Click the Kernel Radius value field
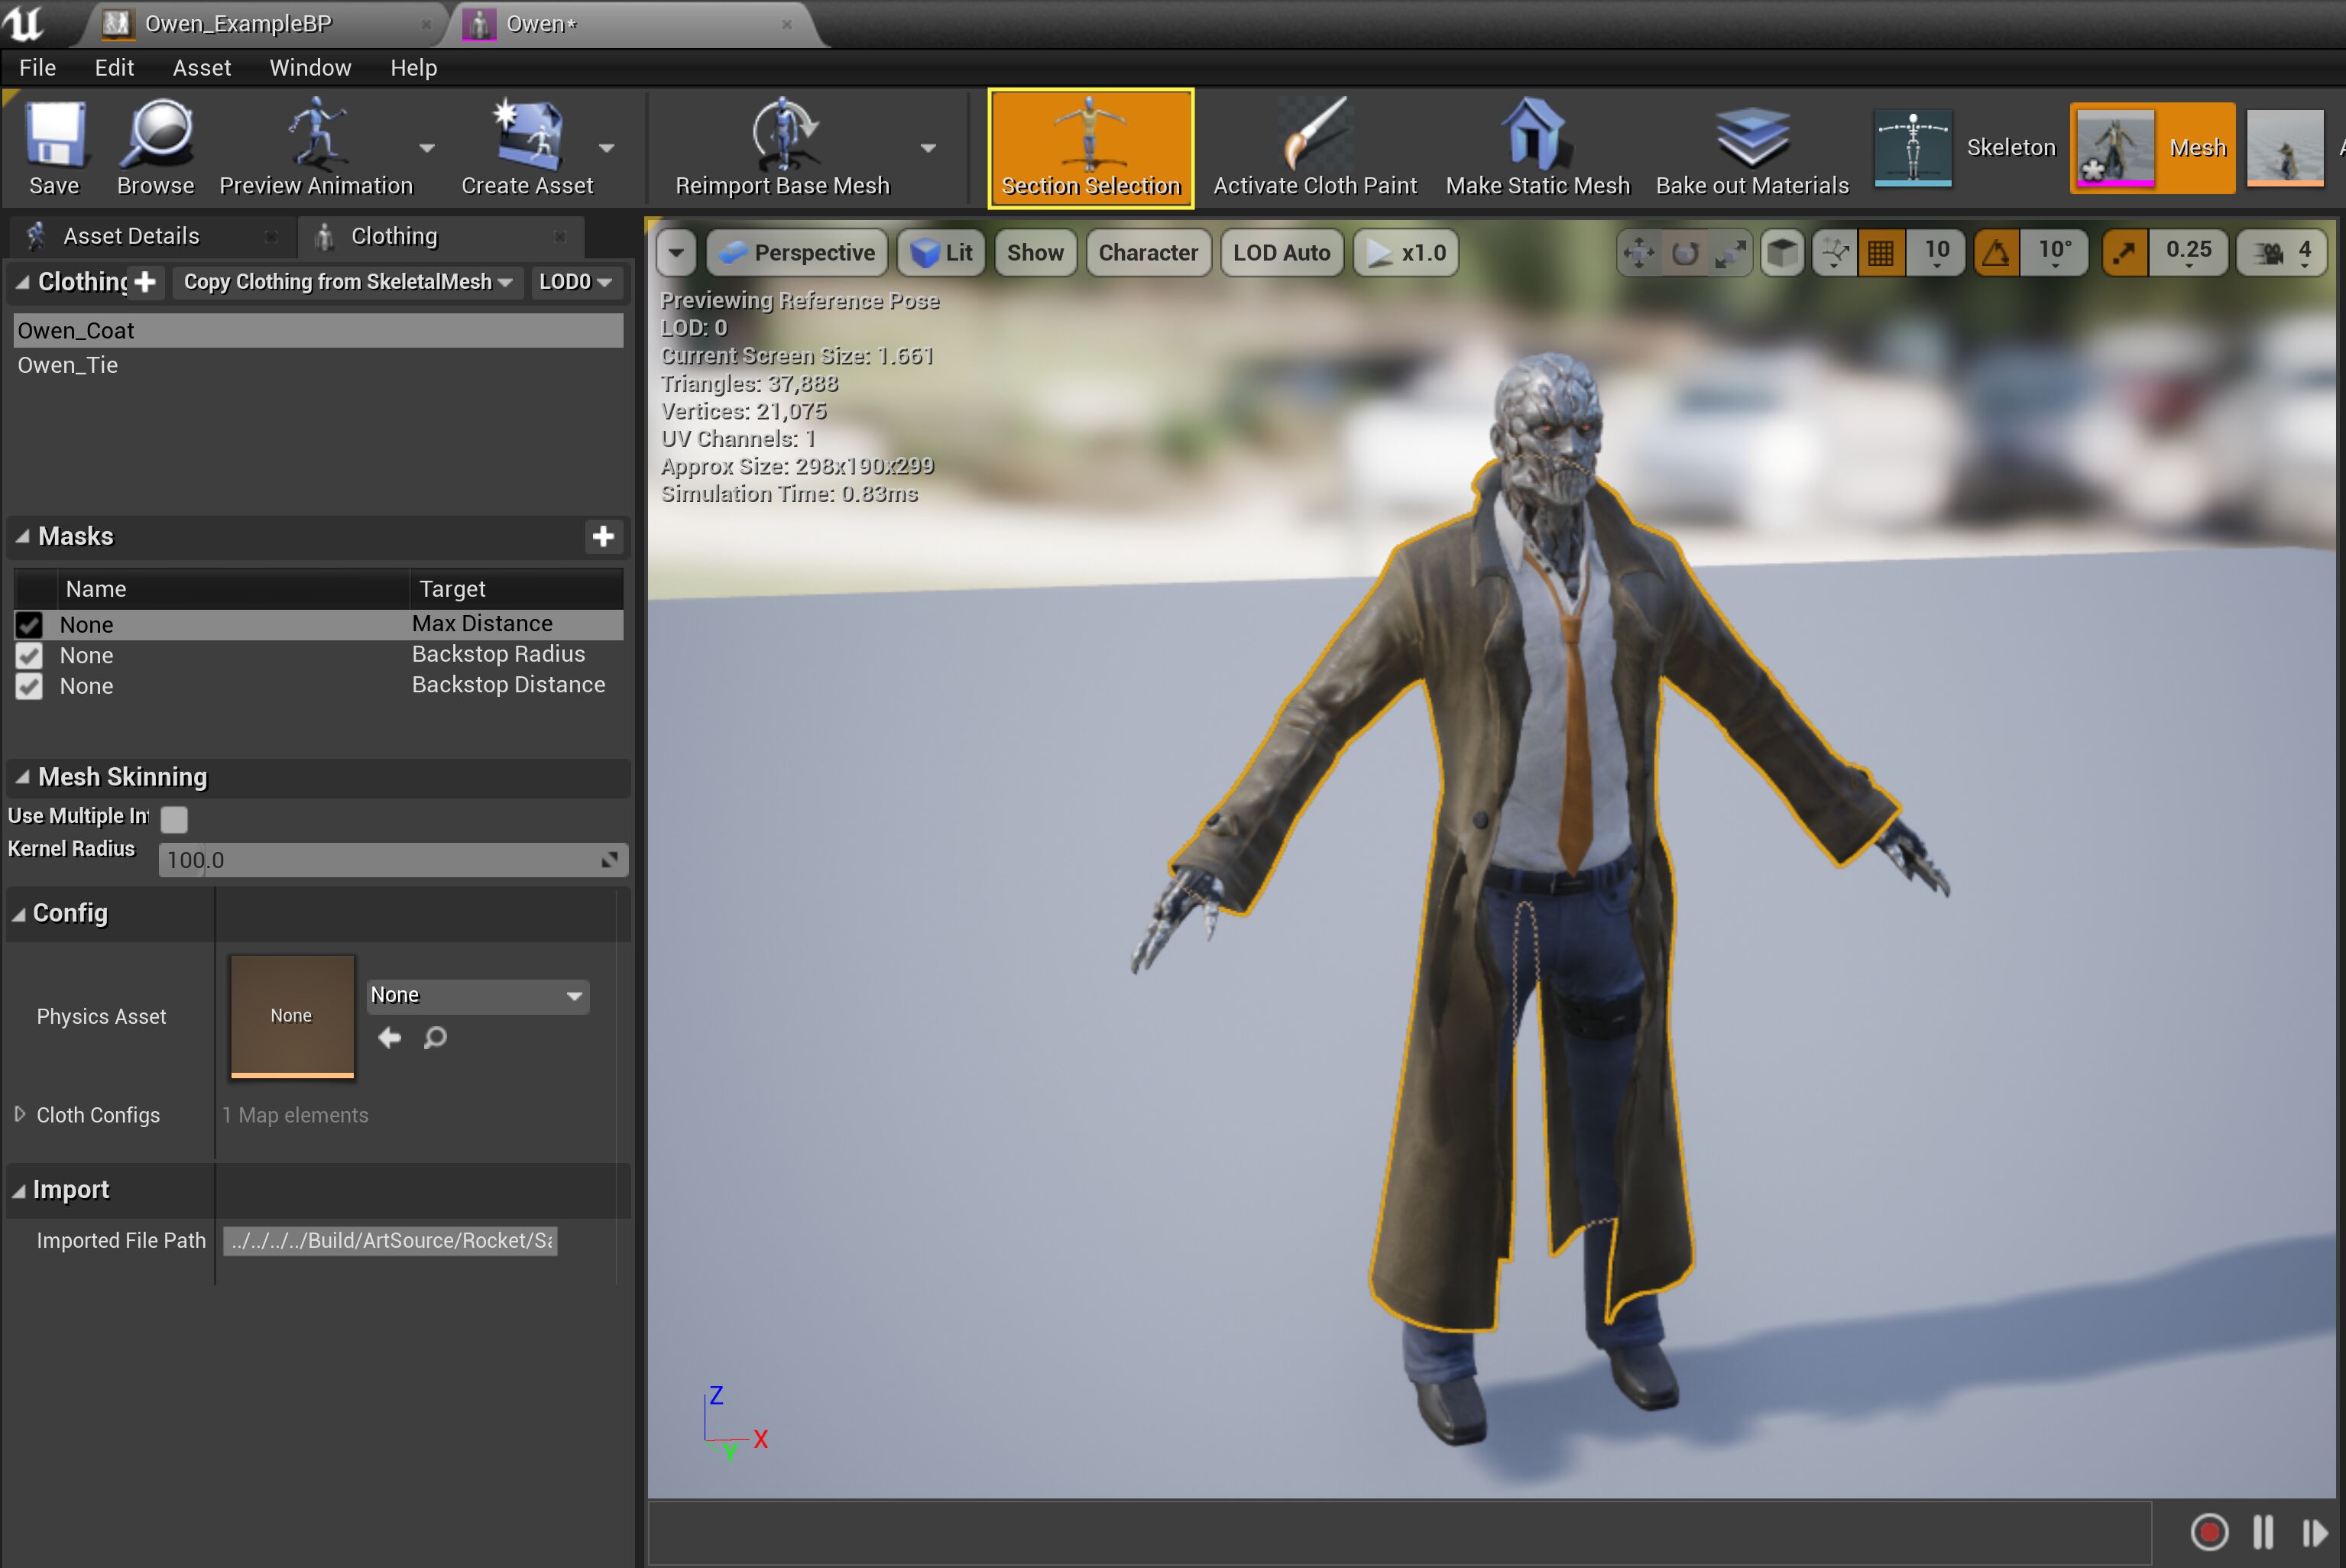Screen dimensions: 2346x1568 click(x=380, y=860)
